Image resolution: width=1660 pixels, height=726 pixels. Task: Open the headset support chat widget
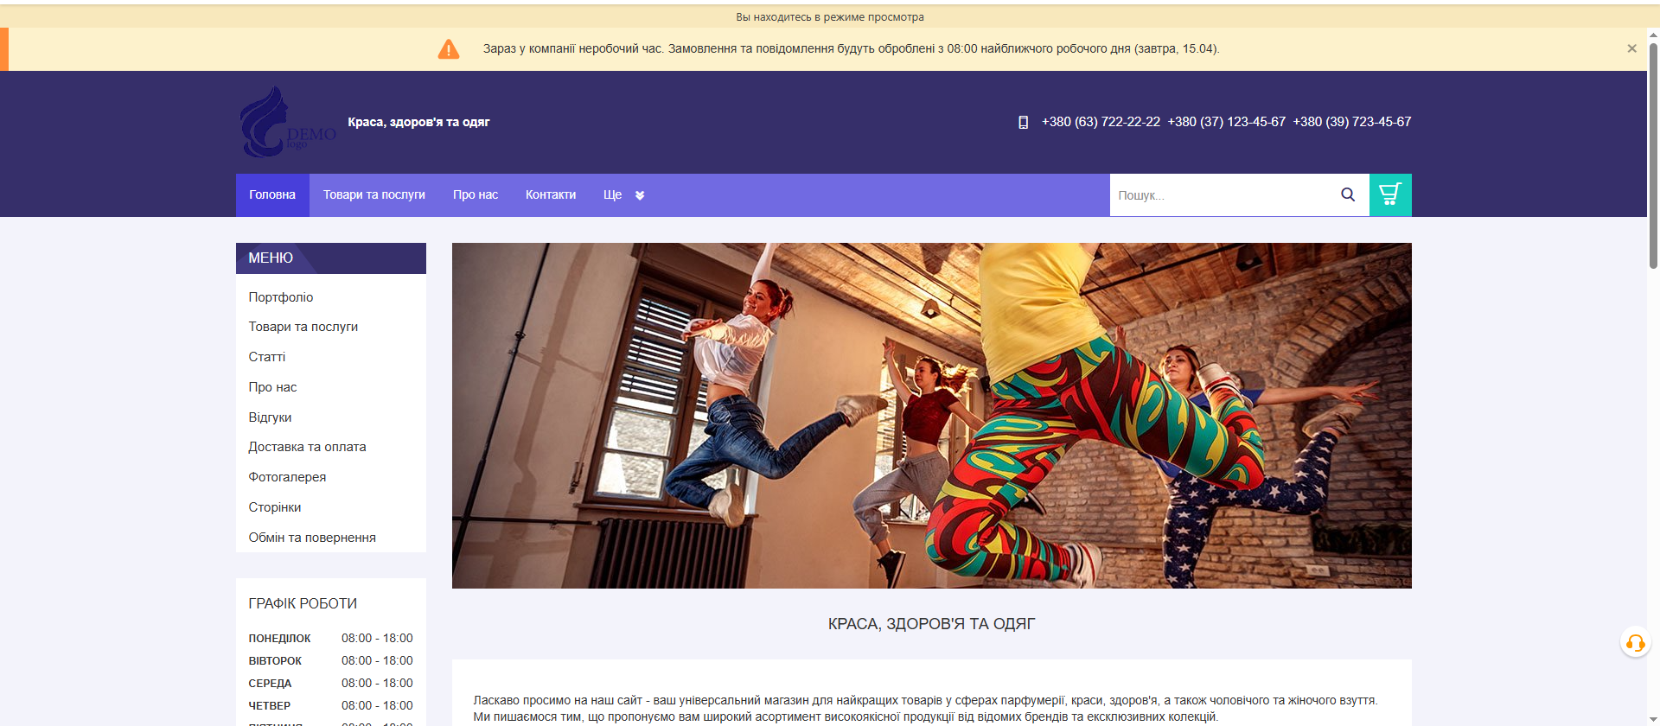click(x=1635, y=642)
